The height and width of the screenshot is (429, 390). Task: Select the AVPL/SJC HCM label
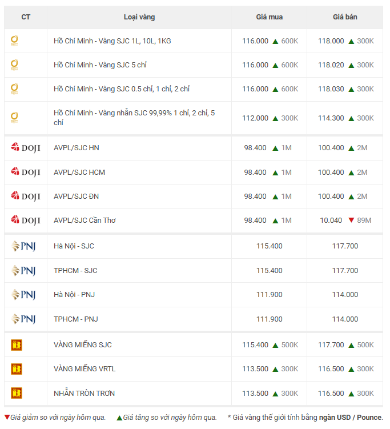click(x=79, y=172)
